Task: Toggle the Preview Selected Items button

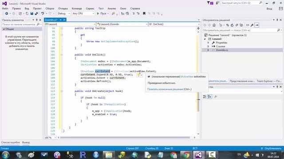Action: tap(257, 25)
